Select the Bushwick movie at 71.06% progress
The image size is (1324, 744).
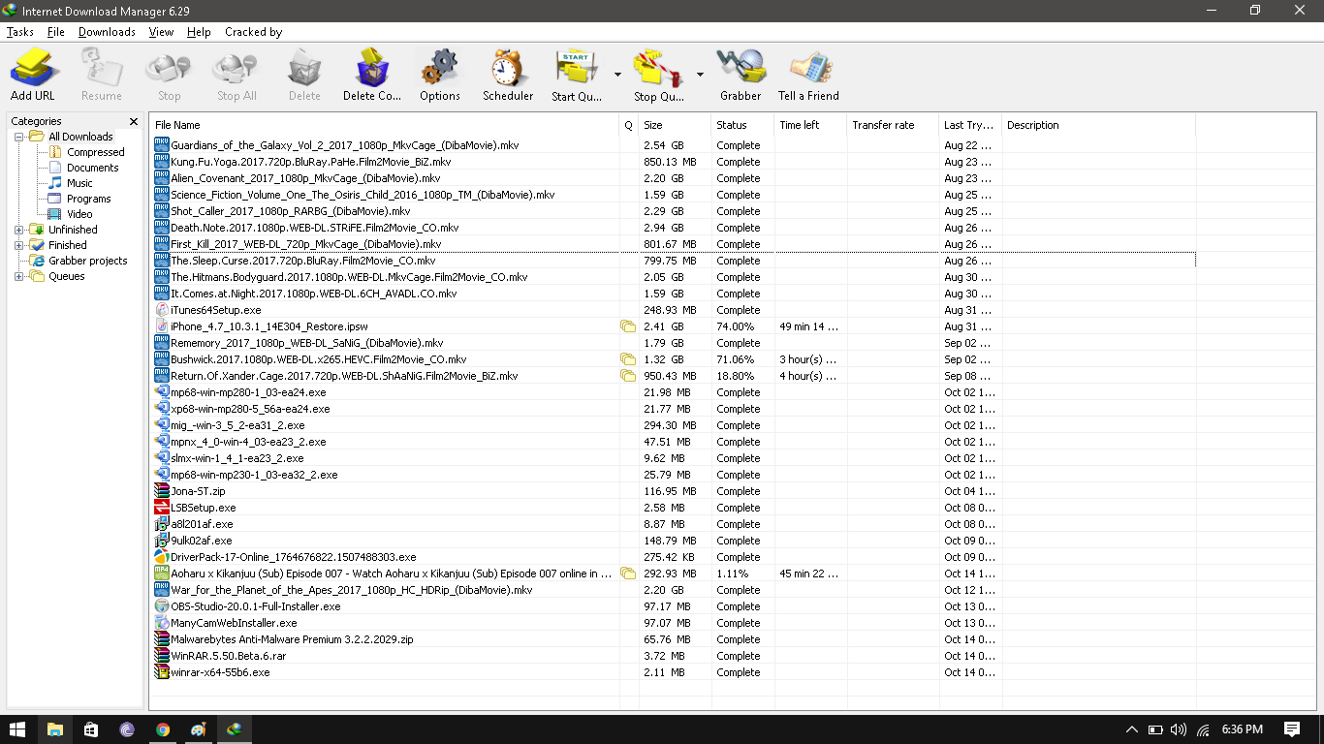[x=320, y=358]
